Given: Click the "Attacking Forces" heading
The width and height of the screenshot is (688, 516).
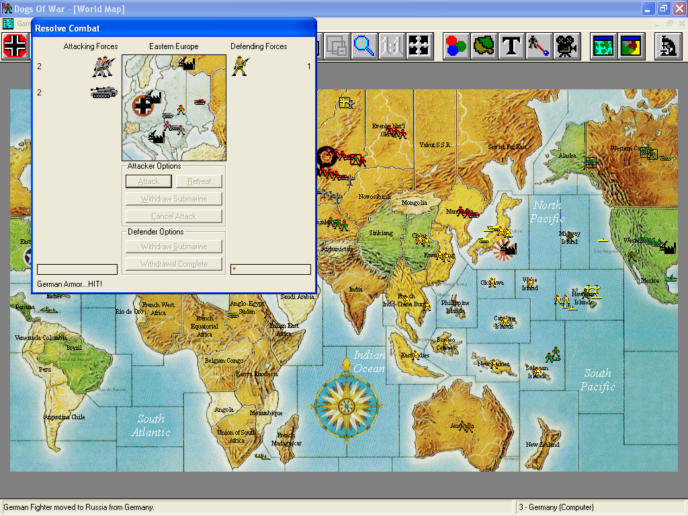Looking at the screenshot, I should click(x=91, y=46).
